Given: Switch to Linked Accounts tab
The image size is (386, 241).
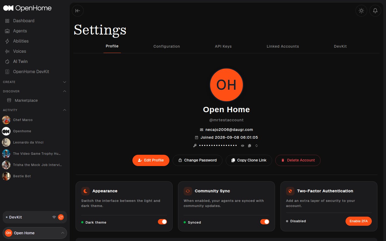Looking at the screenshot, I should (x=283, y=46).
